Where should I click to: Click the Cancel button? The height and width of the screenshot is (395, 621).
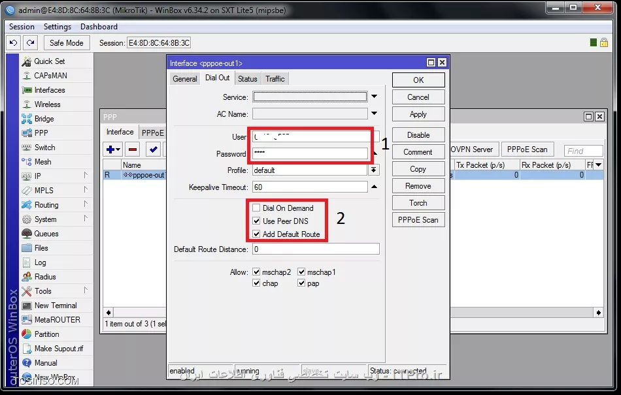click(418, 97)
